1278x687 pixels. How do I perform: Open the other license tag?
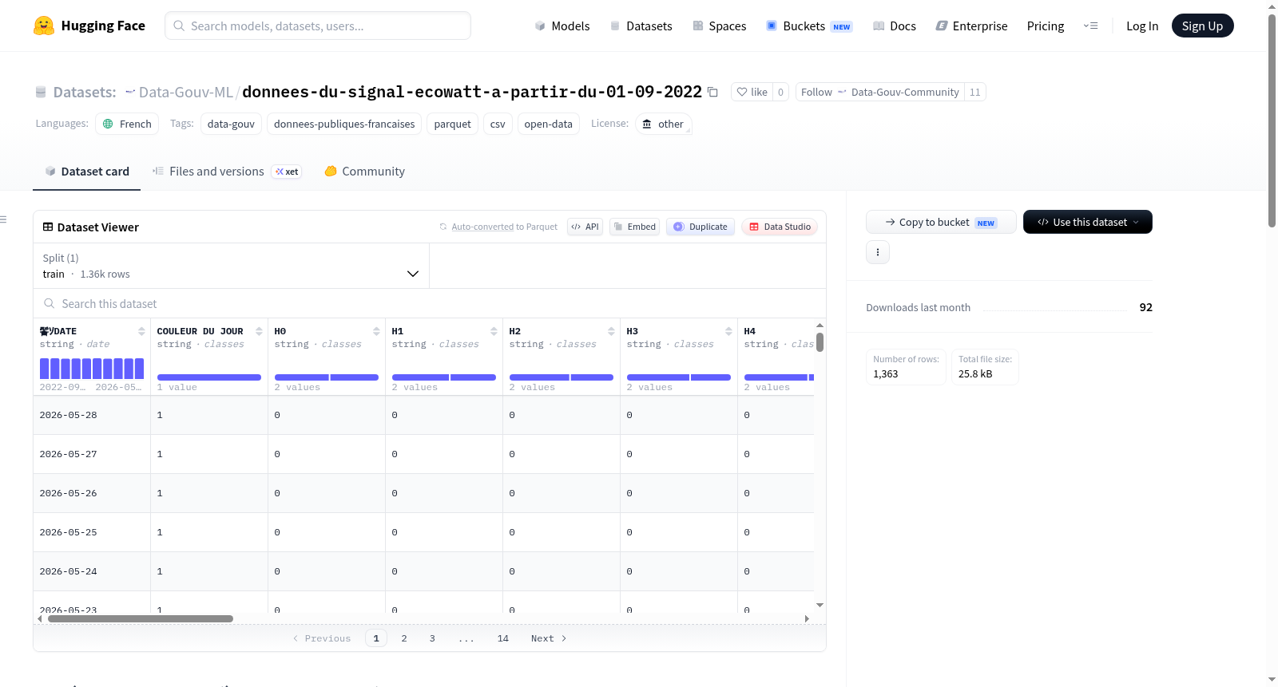(x=663, y=124)
